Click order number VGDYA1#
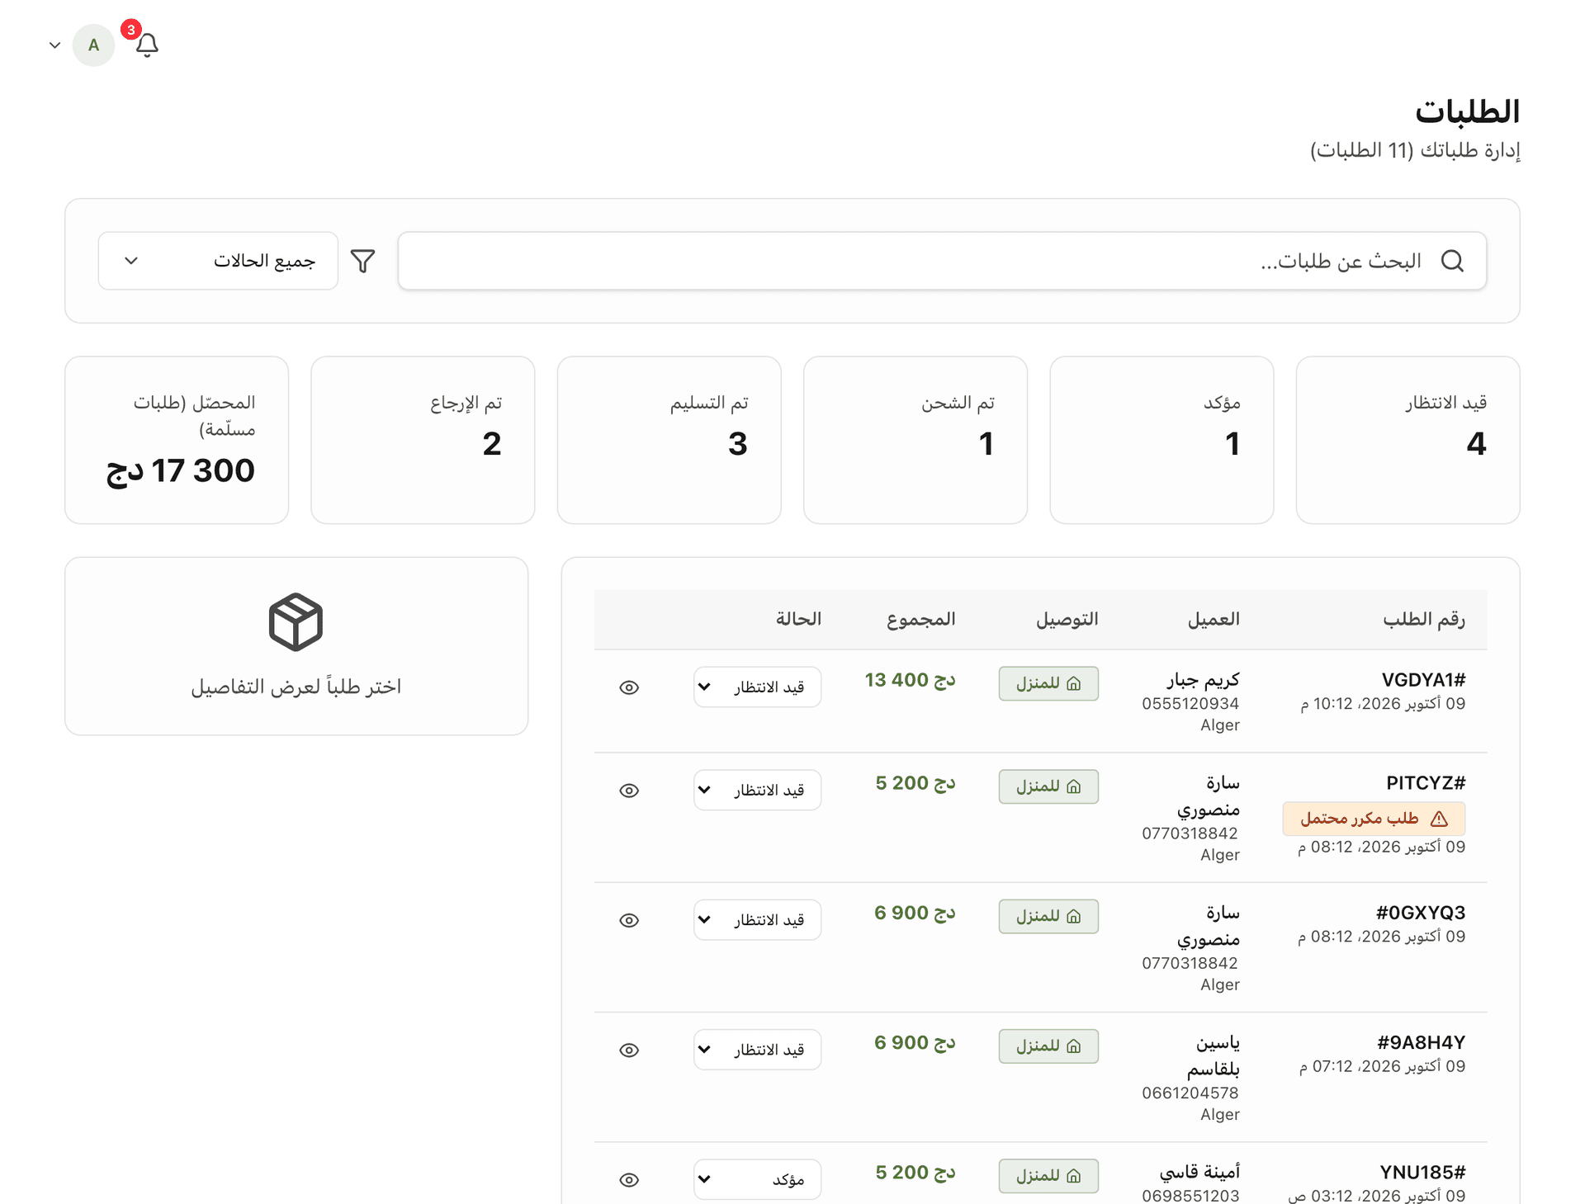Viewport: 1585px width, 1204px height. tap(1424, 680)
